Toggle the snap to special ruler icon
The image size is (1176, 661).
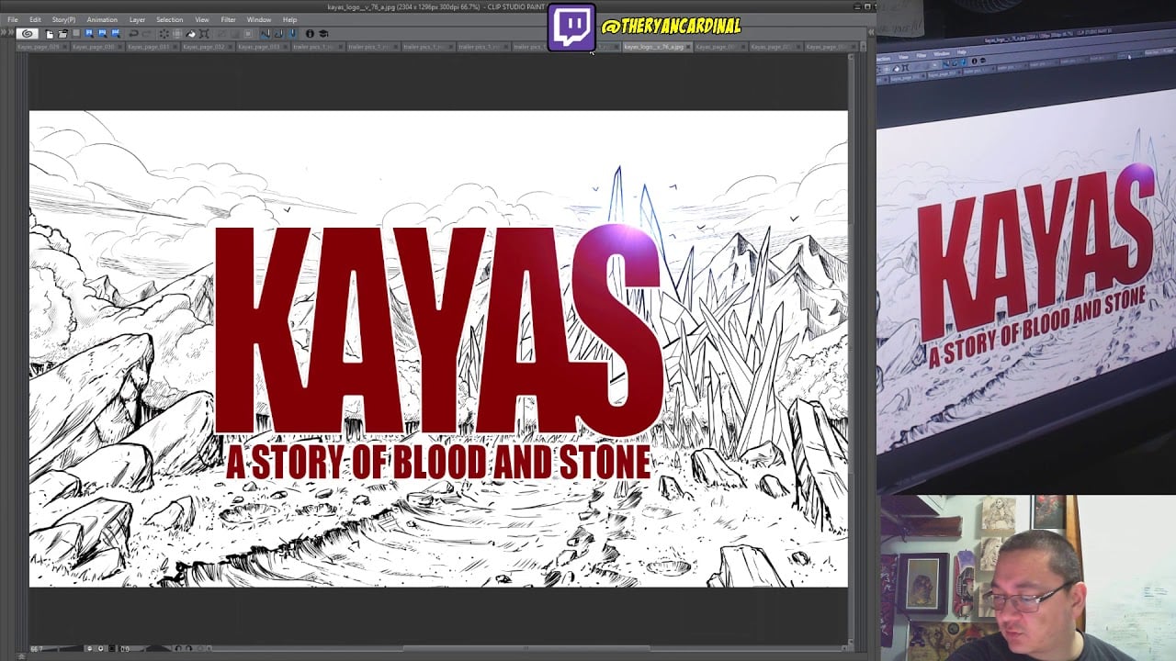point(278,34)
